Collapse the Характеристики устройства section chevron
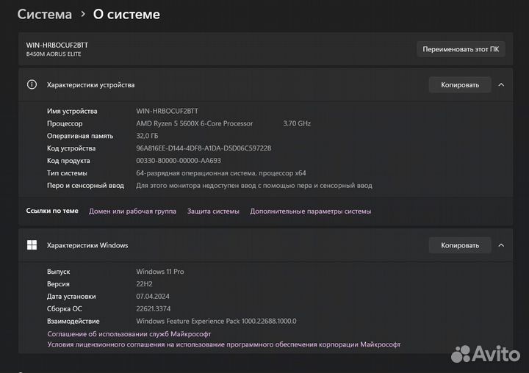Viewport: 529px width, 373px height. (501, 84)
